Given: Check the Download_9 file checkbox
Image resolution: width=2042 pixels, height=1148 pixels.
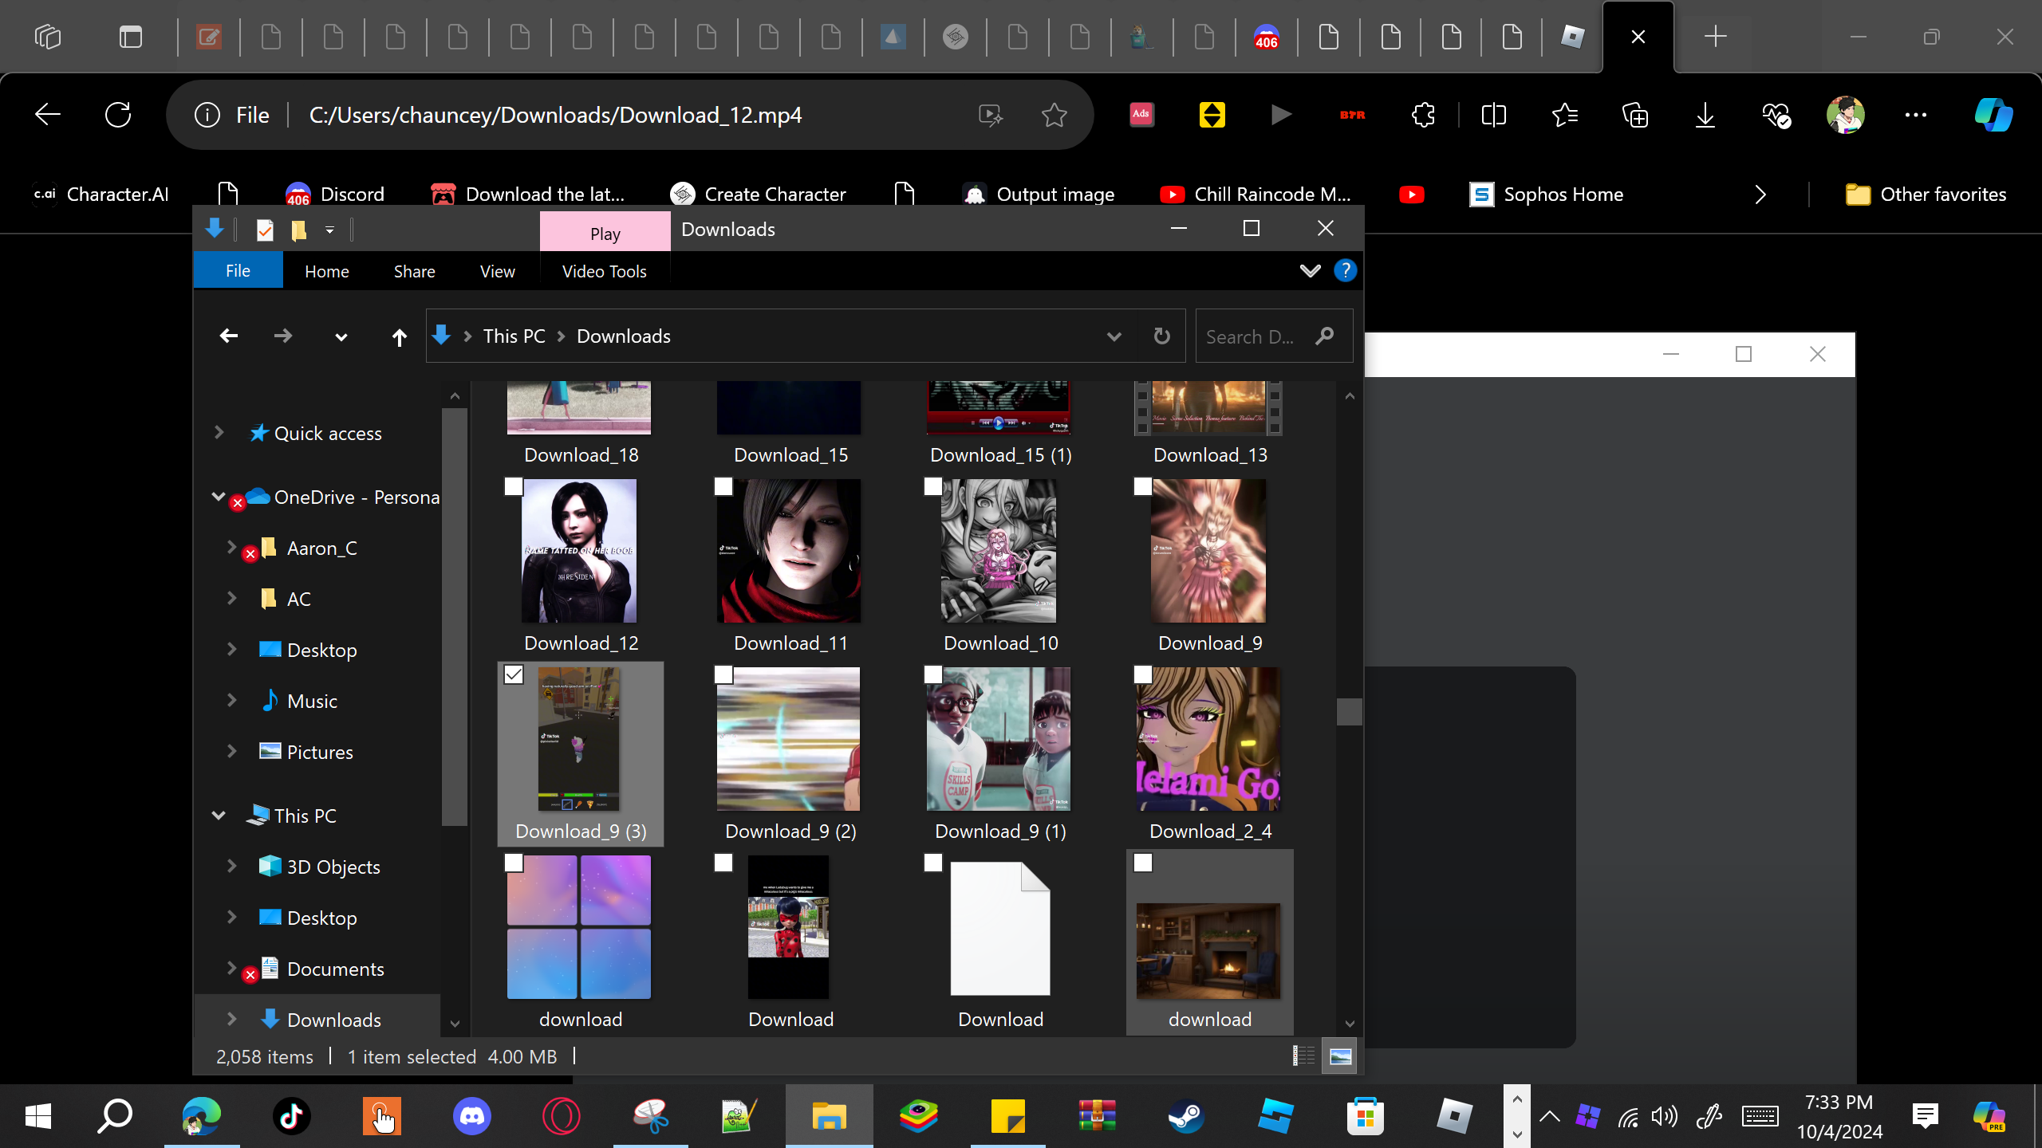Looking at the screenshot, I should [1143, 486].
